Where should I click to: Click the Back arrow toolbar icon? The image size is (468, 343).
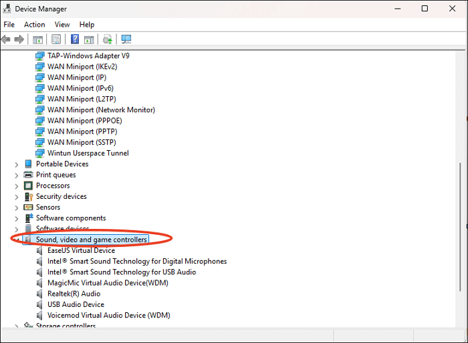click(x=5, y=39)
